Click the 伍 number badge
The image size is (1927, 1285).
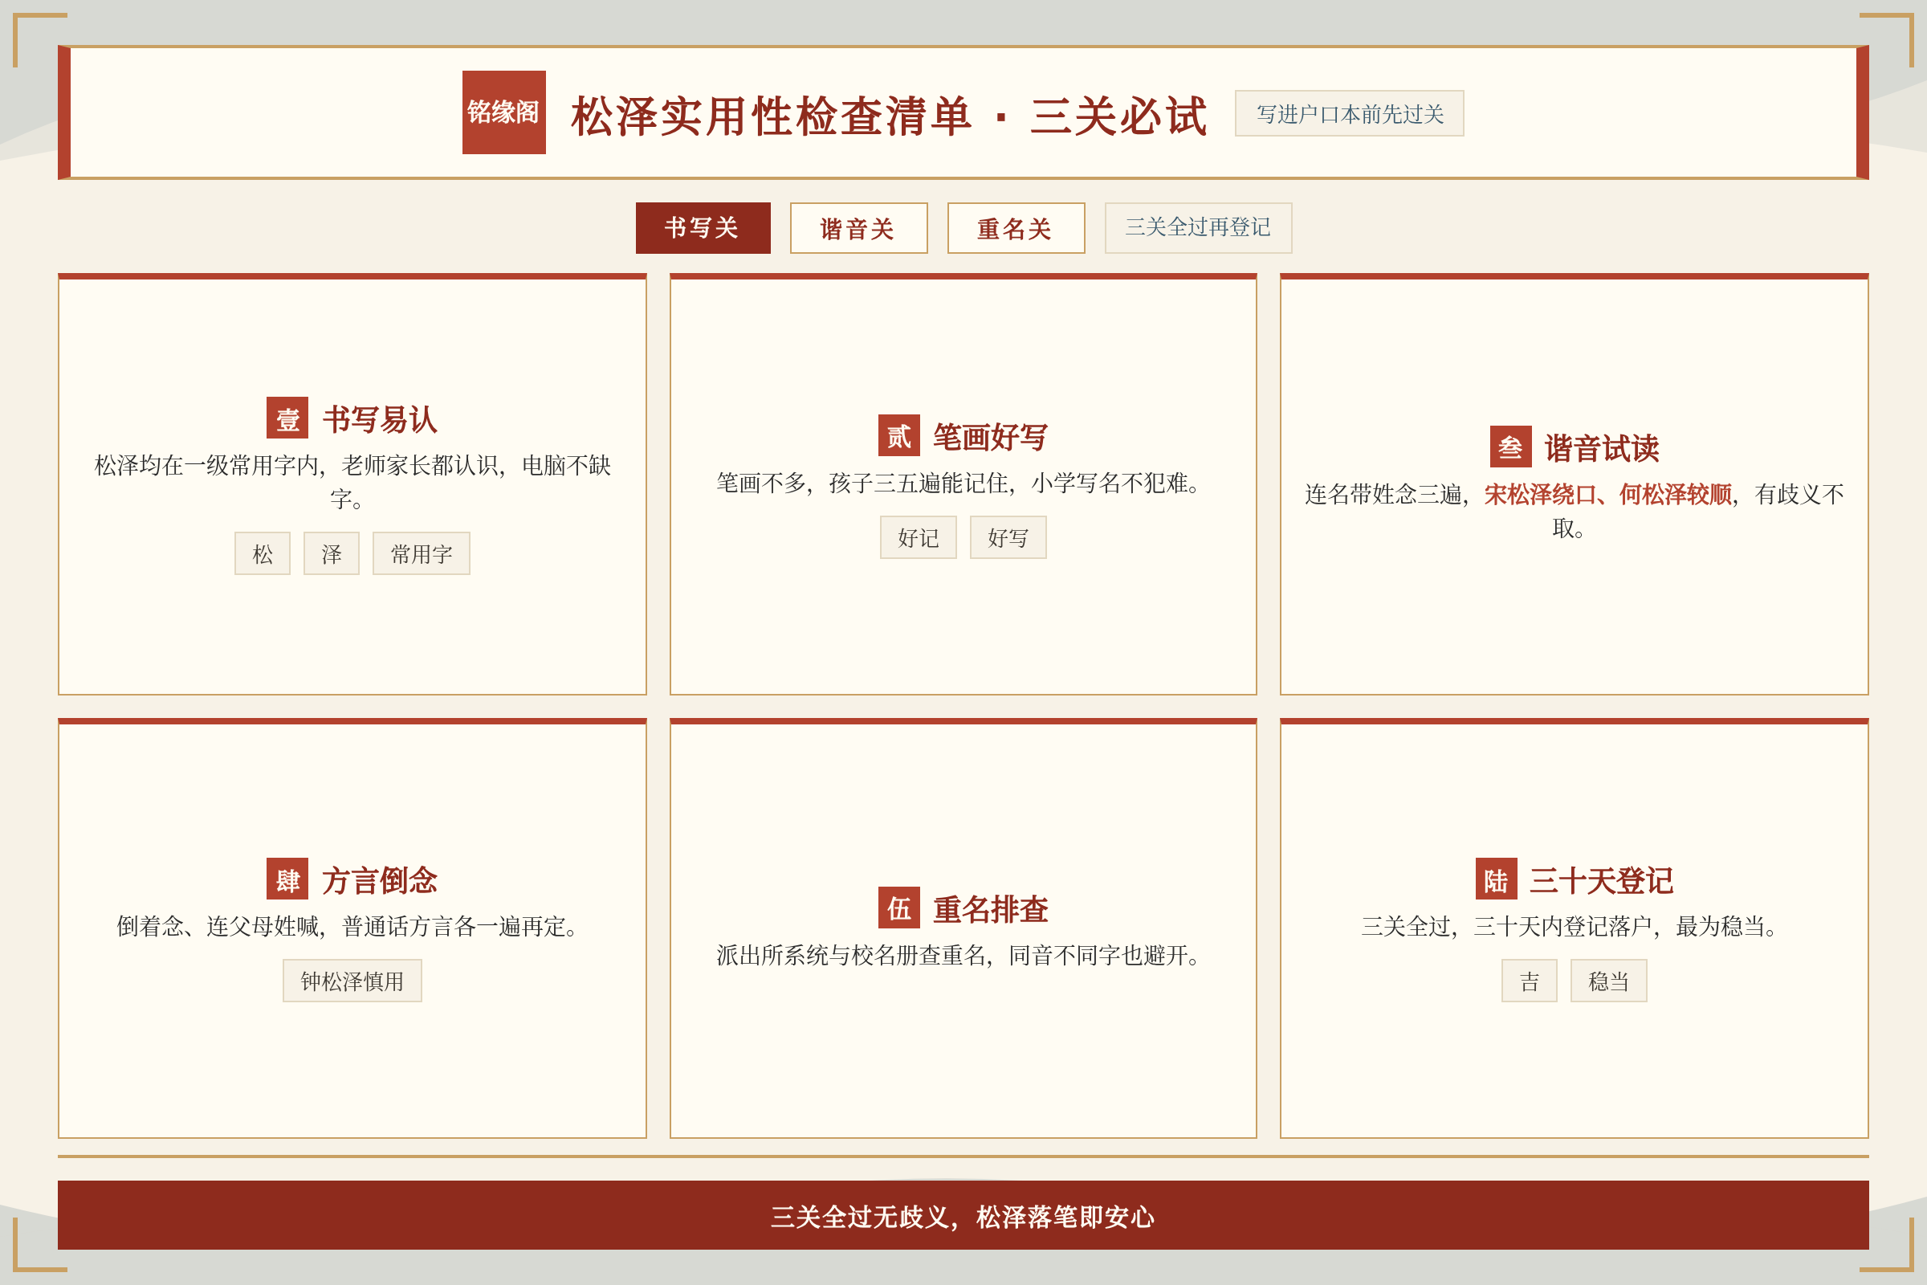tap(898, 908)
